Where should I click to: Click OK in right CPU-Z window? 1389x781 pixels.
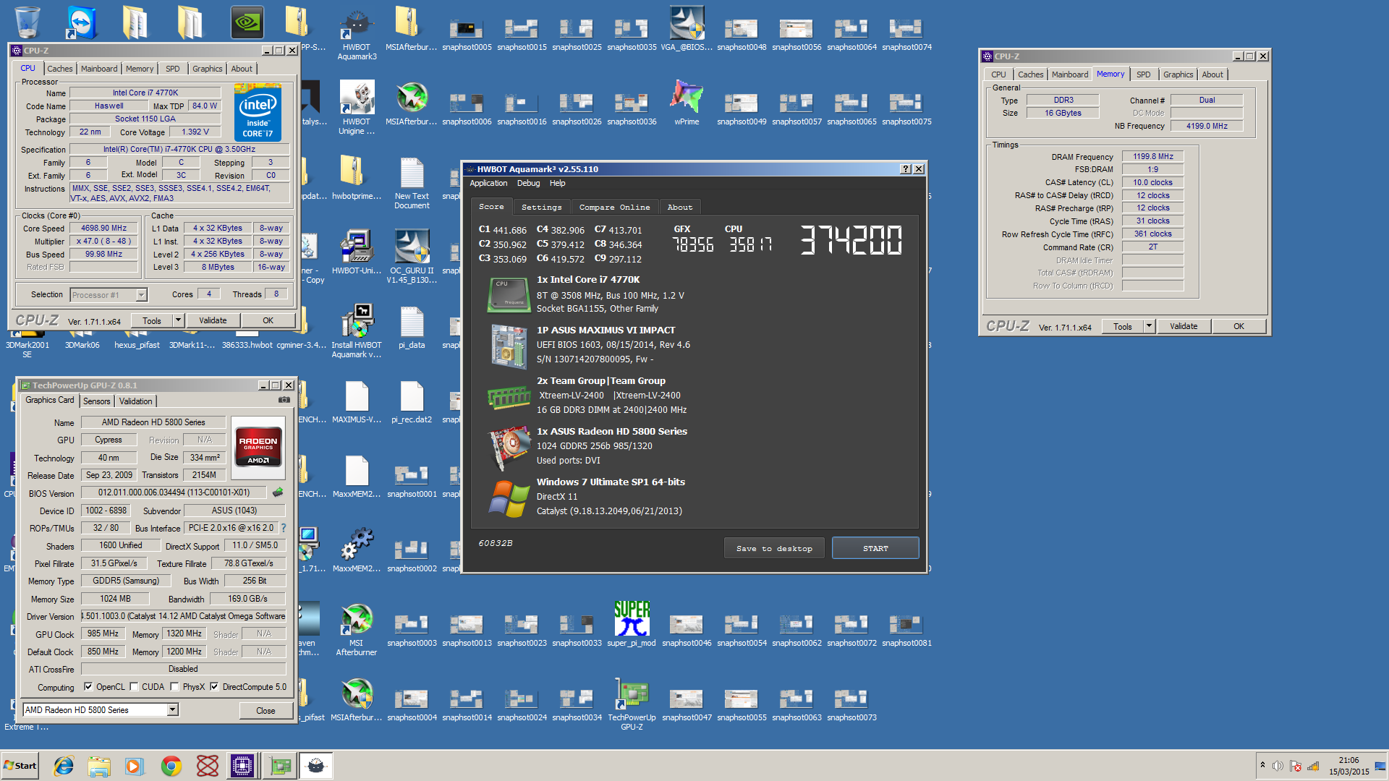[1239, 326]
